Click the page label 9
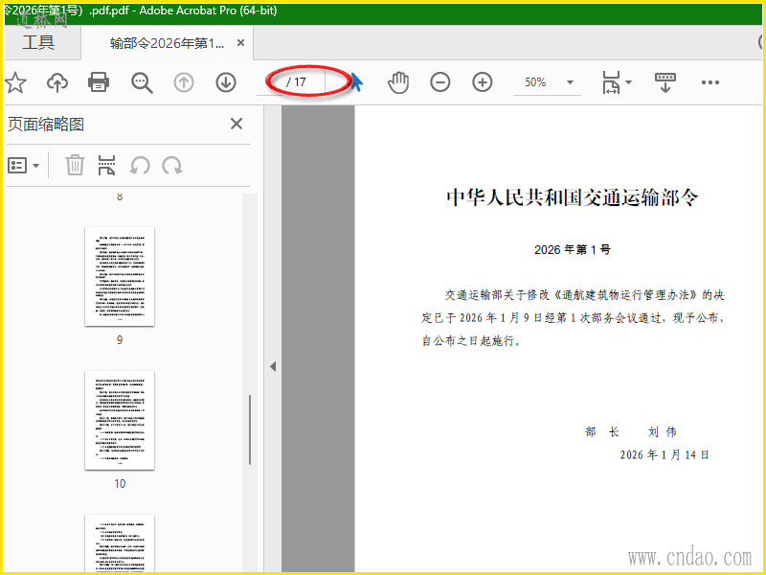This screenshot has width=766, height=575. tap(120, 340)
